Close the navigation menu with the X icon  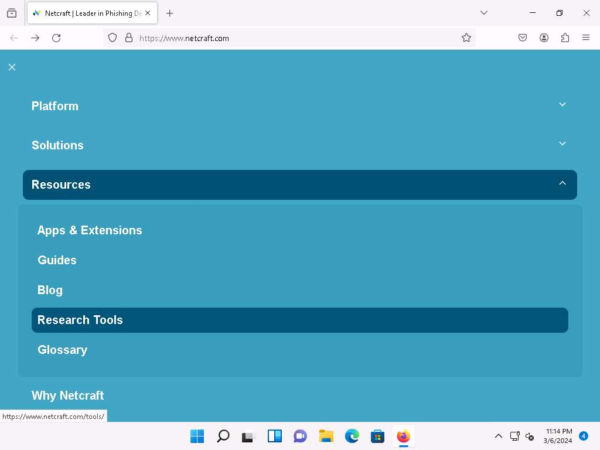pos(12,67)
